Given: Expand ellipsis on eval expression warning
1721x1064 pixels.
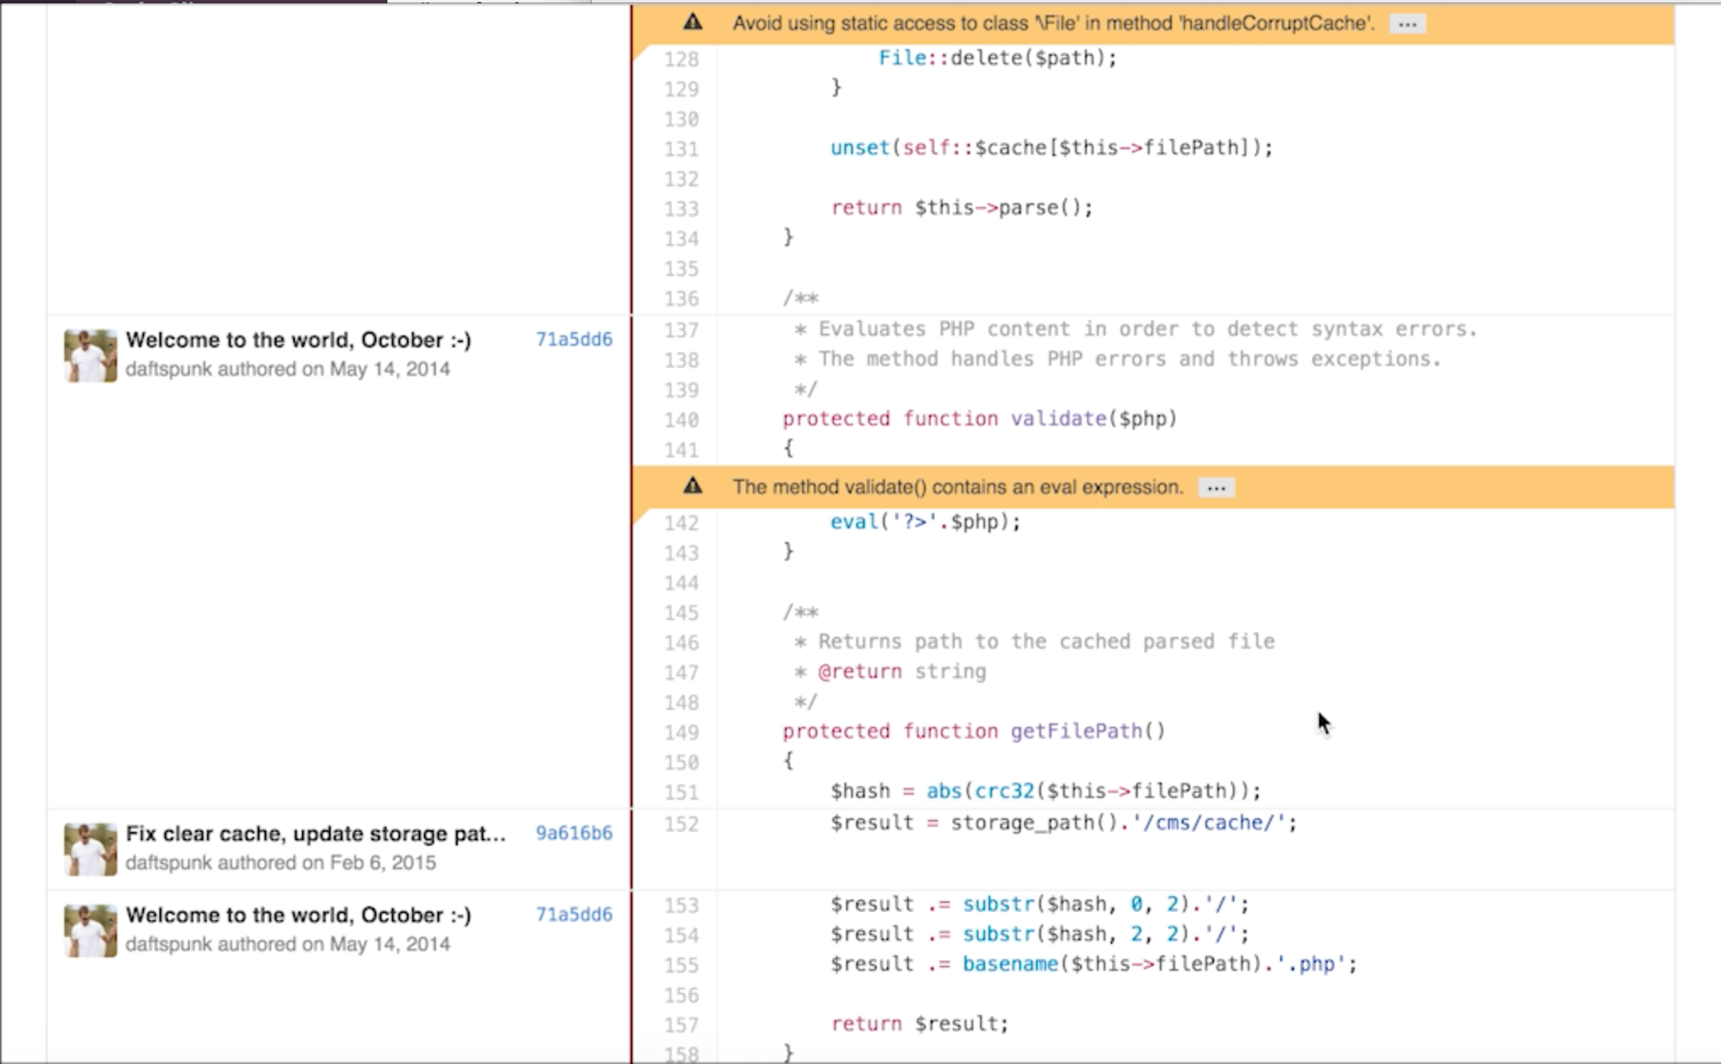Looking at the screenshot, I should [1216, 487].
